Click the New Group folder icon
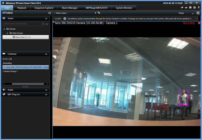The image size is (202, 140). [x=11, y=33]
